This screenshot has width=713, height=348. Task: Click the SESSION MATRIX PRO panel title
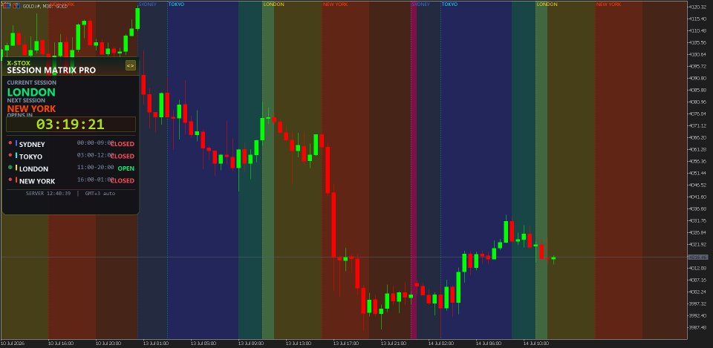[51, 70]
